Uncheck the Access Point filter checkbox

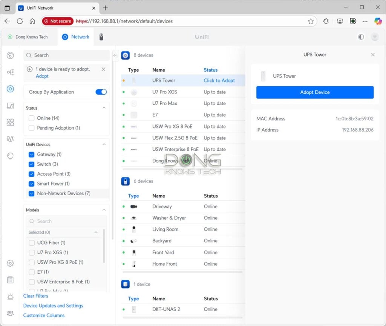32,174
